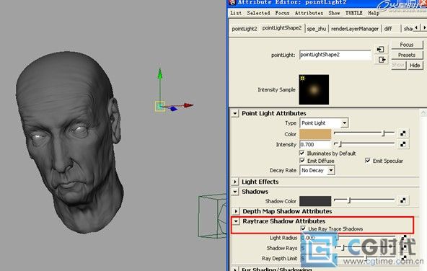Click the red X-axis translate handle
This screenshot has height=271, width=427.
click(x=188, y=105)
